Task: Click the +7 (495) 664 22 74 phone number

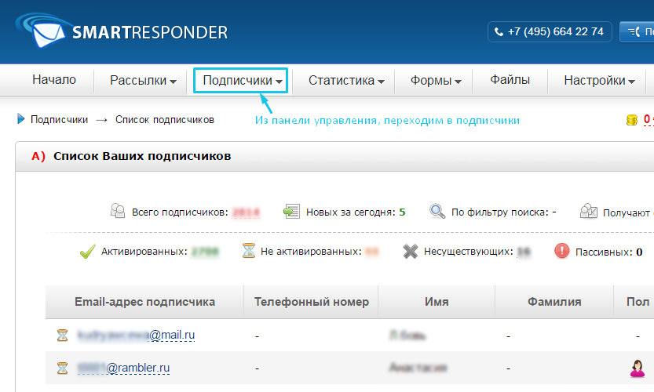Action: point(556,31)
